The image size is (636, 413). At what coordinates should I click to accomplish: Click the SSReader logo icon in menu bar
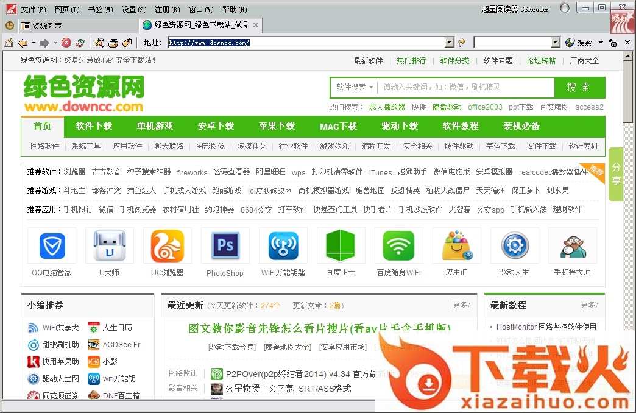(x=11, y=9)
